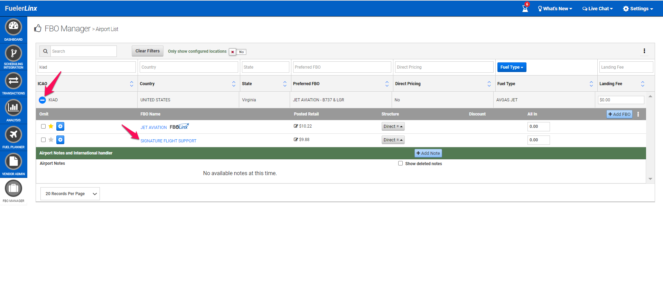The height and width of the screenshot is (292, 663).
Task: Click the Clear Filters button
Action: click(x=148, y=51)
